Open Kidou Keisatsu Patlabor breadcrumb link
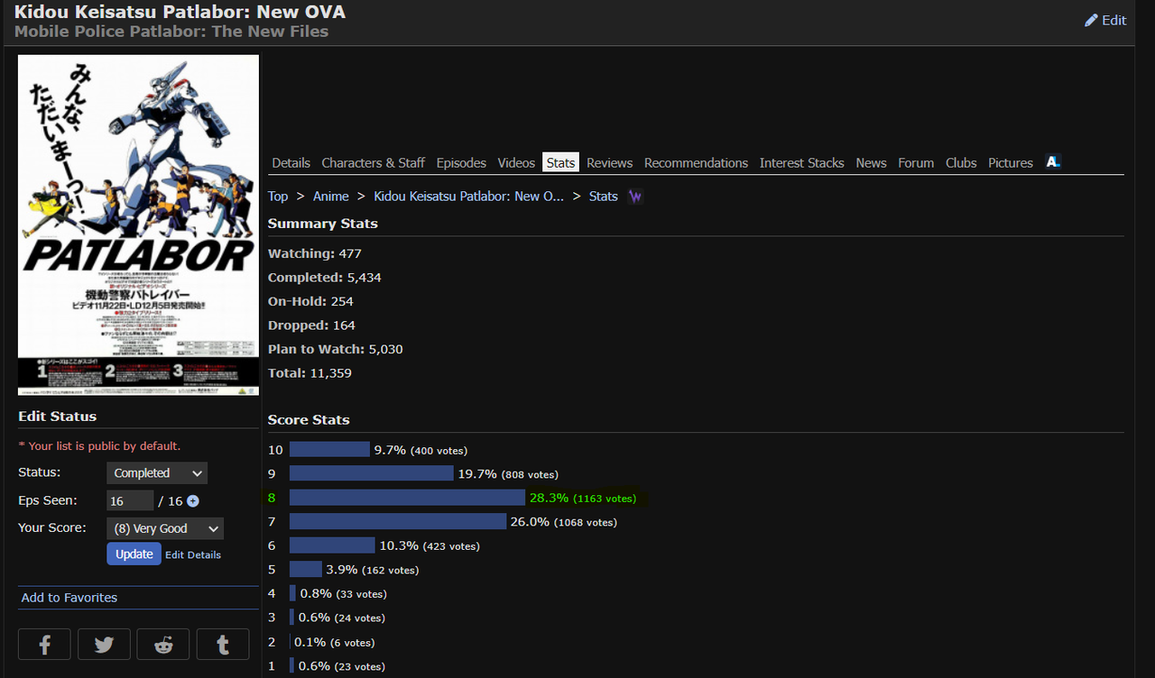The image size is (1155, 678). point(468,196)
